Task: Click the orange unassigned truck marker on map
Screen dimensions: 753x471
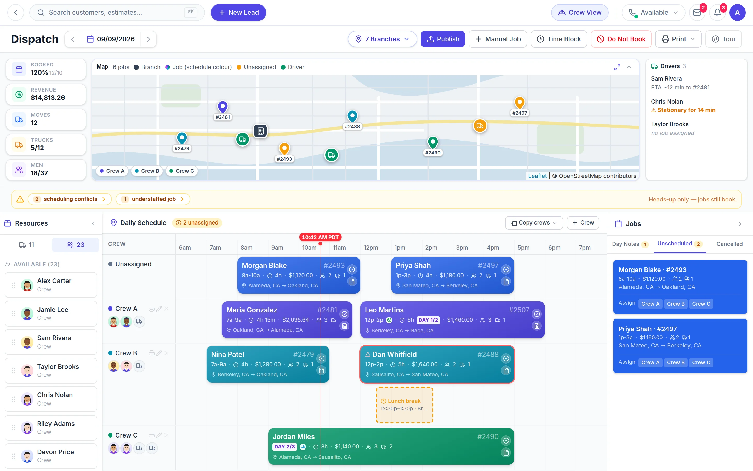Action: (x=480, y=126)
